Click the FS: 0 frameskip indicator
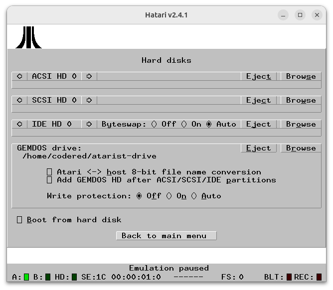 [232, 277]
